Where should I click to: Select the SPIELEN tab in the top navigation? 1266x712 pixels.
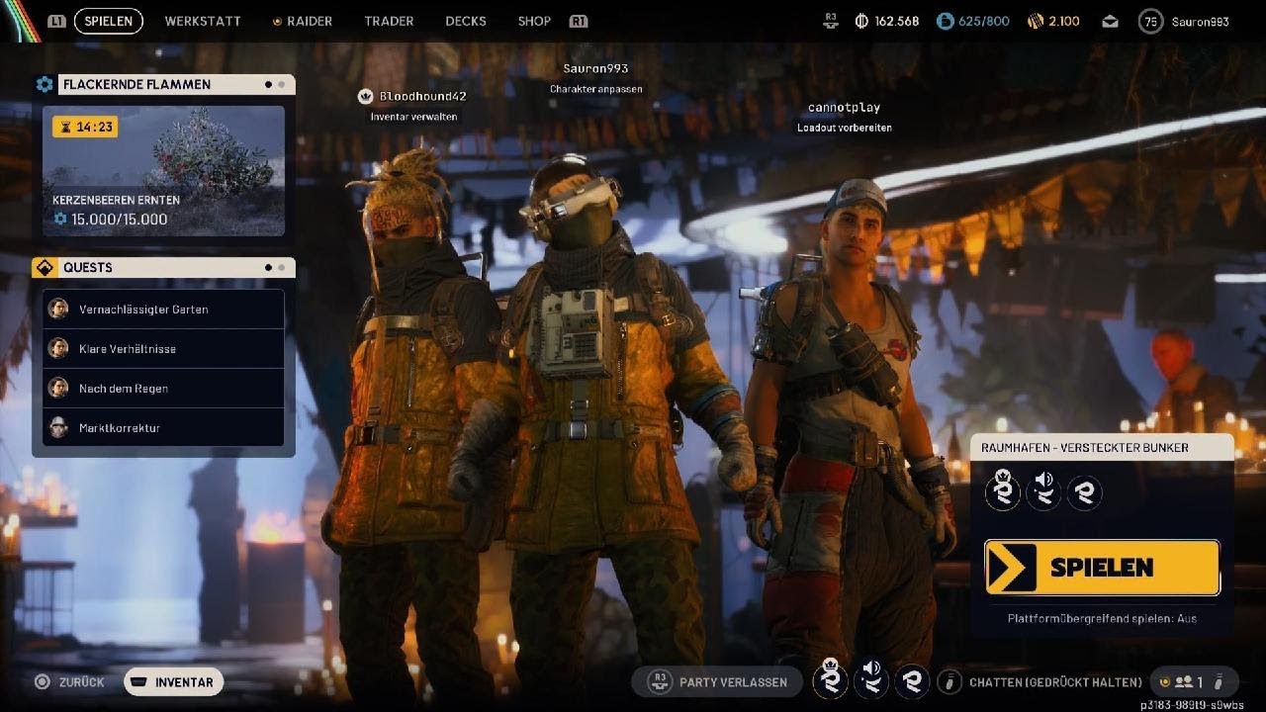point(109,21)
